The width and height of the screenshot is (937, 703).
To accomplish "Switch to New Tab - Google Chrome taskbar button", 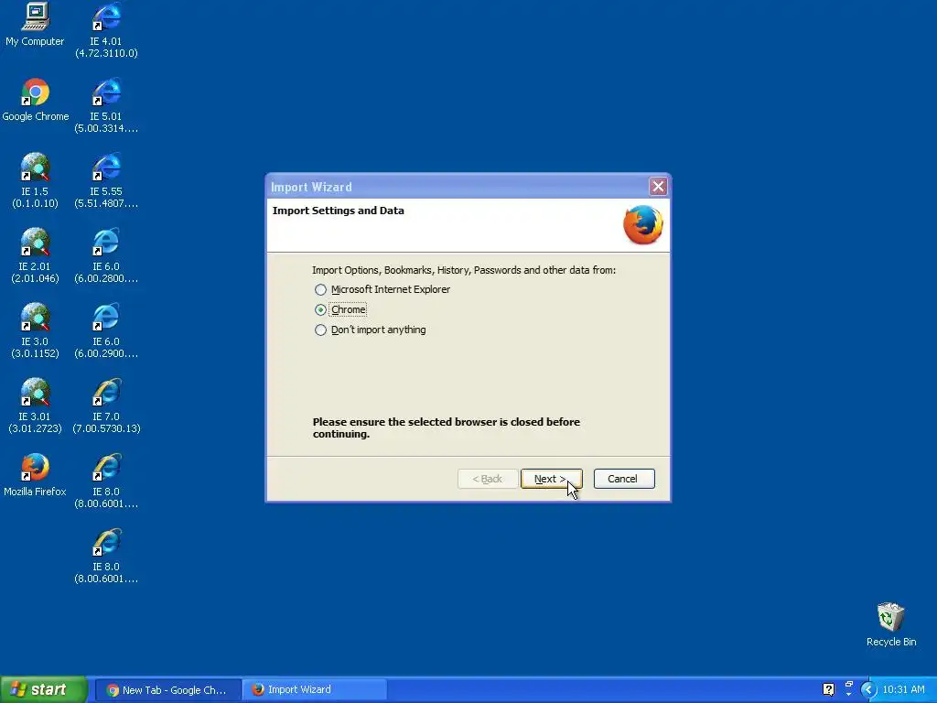I will point(167,690).
